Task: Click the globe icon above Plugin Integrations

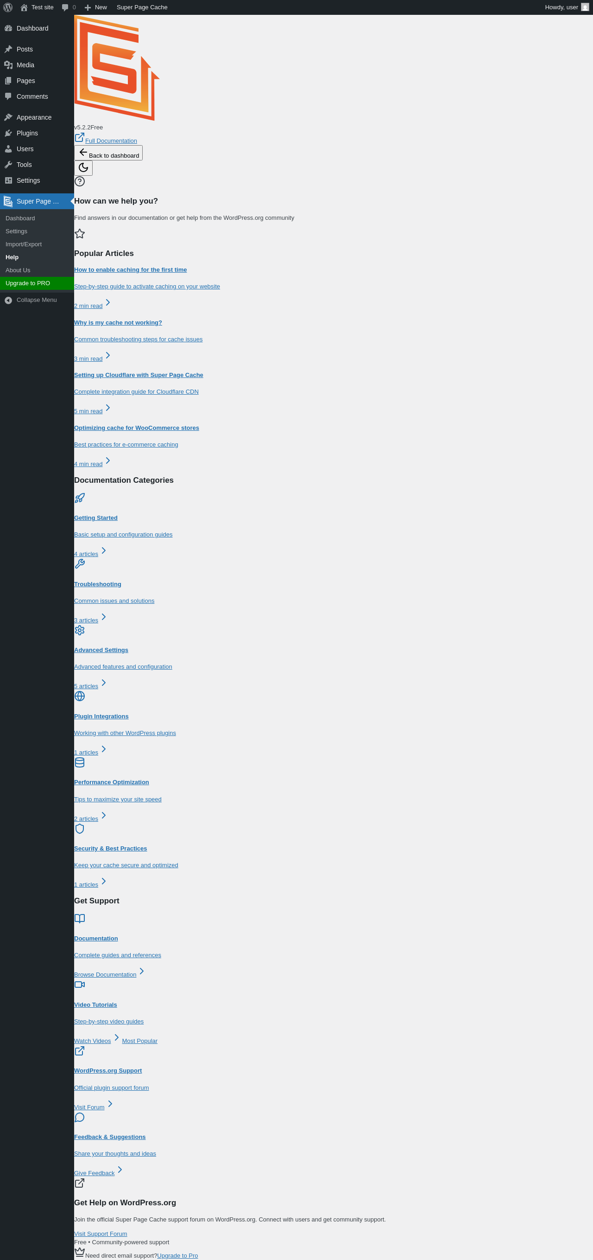Action: pyautogui.click(x=80, y=696)
